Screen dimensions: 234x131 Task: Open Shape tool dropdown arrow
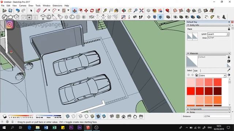coord(68,10)
